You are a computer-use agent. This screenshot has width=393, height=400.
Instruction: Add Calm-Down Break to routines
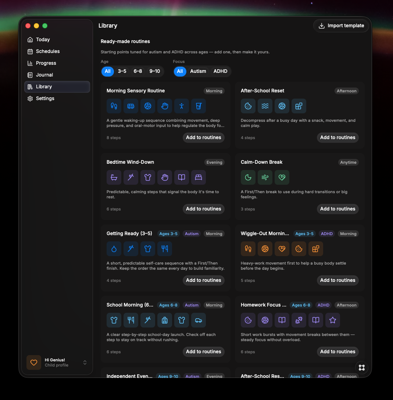[338, 209]
